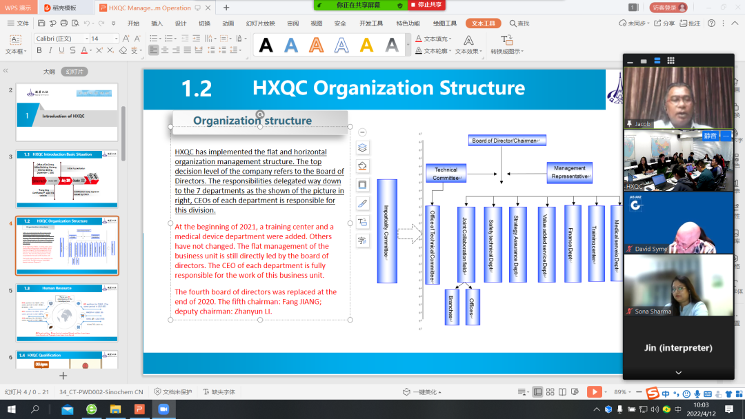Toggle underline text formatting

[62, 50]
